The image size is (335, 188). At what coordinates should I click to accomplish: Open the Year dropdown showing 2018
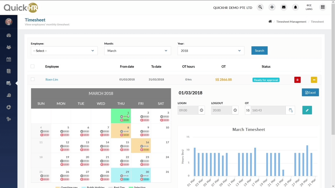211,51
